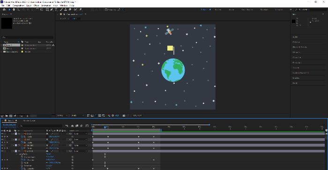Collapse layer 1 properties twirl arrow
This screenshot has width=328, height=170.
(14, 134)
